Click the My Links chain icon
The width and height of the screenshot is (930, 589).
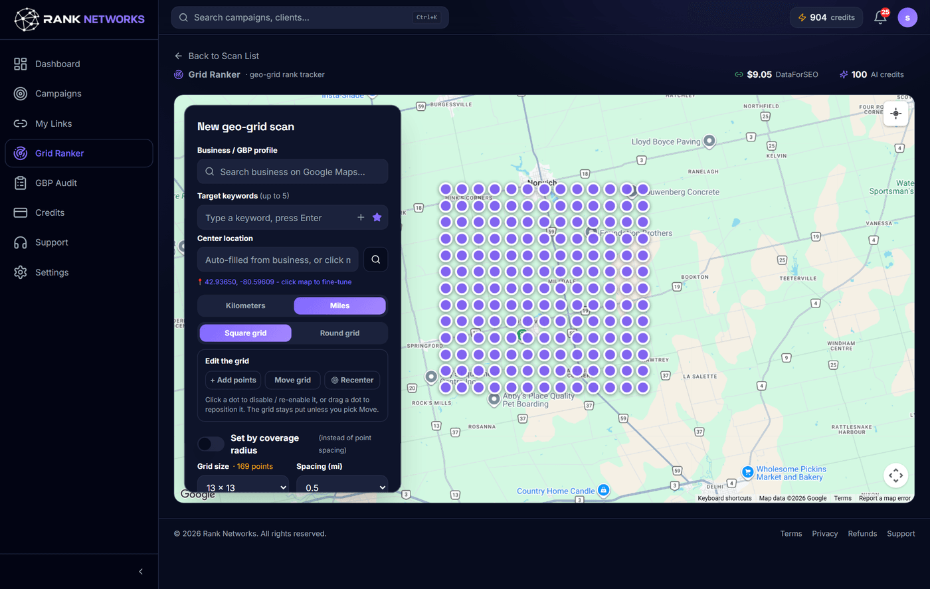coord(21,124)
